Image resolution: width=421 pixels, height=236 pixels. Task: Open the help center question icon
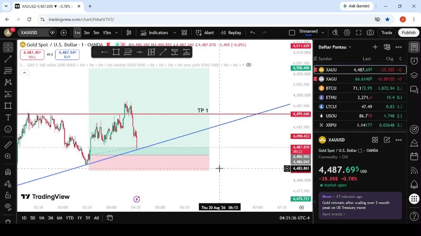(414, 216)
